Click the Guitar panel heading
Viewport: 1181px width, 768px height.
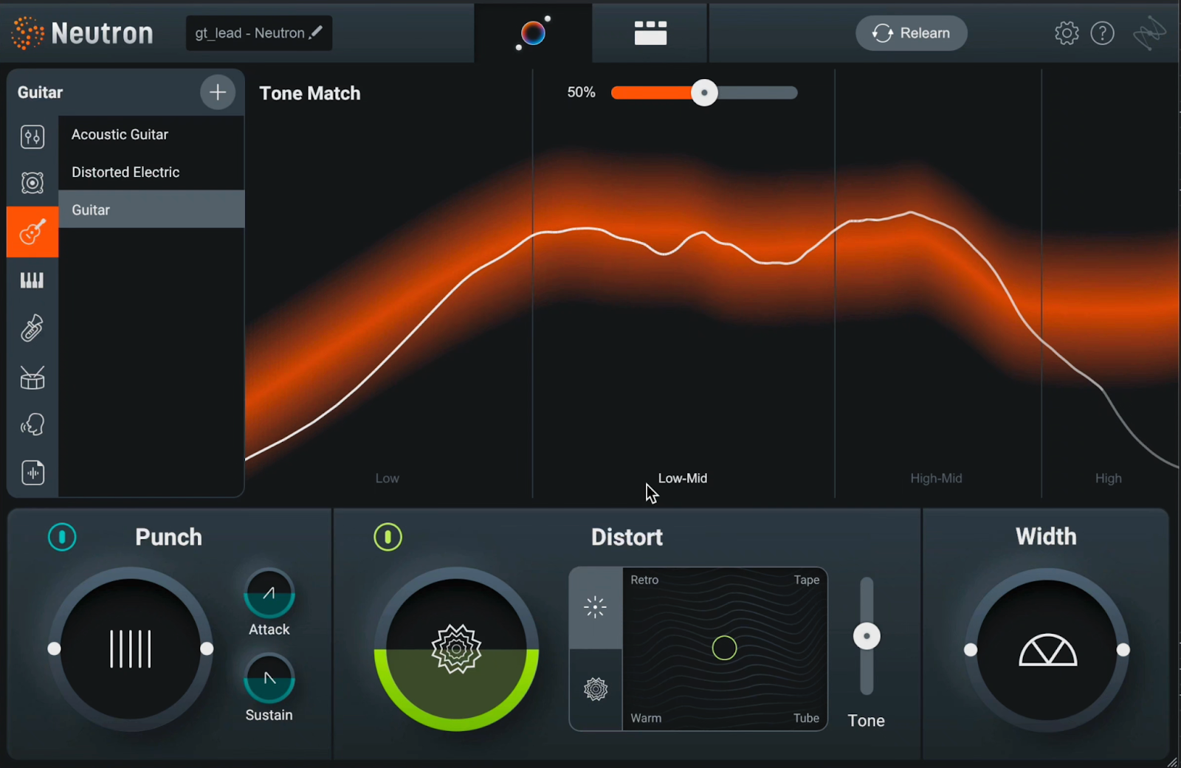point(40,92)
